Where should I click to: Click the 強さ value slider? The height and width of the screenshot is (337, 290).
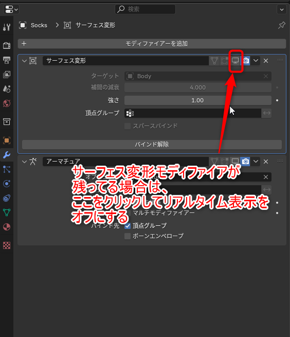197,100
